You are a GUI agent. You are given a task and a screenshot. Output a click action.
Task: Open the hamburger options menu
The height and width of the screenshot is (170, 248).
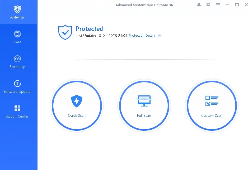pos(218,5)
